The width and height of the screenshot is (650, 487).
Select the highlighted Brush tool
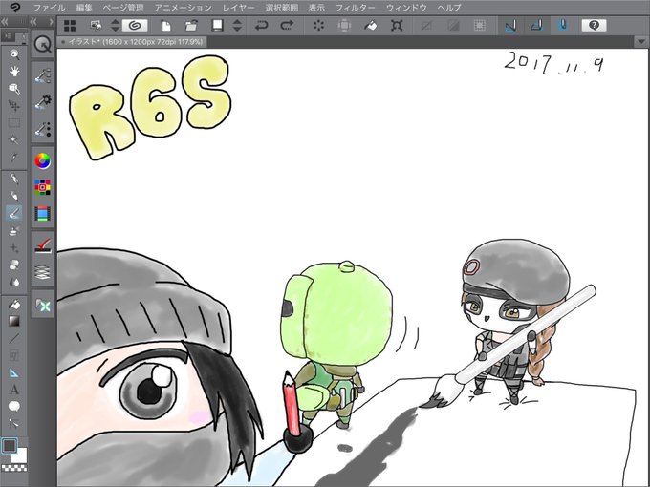click(14, 213)
